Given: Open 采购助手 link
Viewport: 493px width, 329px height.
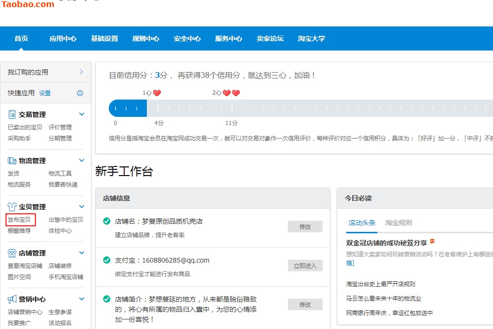Looking at the screenshot, I should pyautogui.click(x=19, y=138).
